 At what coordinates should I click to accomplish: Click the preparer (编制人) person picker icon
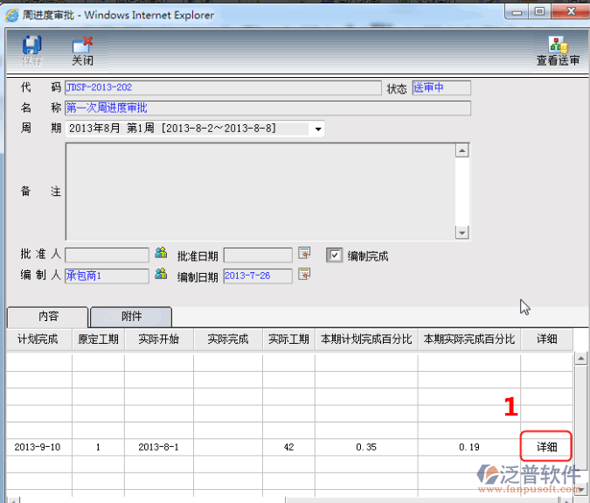click(x=161, y=275)
